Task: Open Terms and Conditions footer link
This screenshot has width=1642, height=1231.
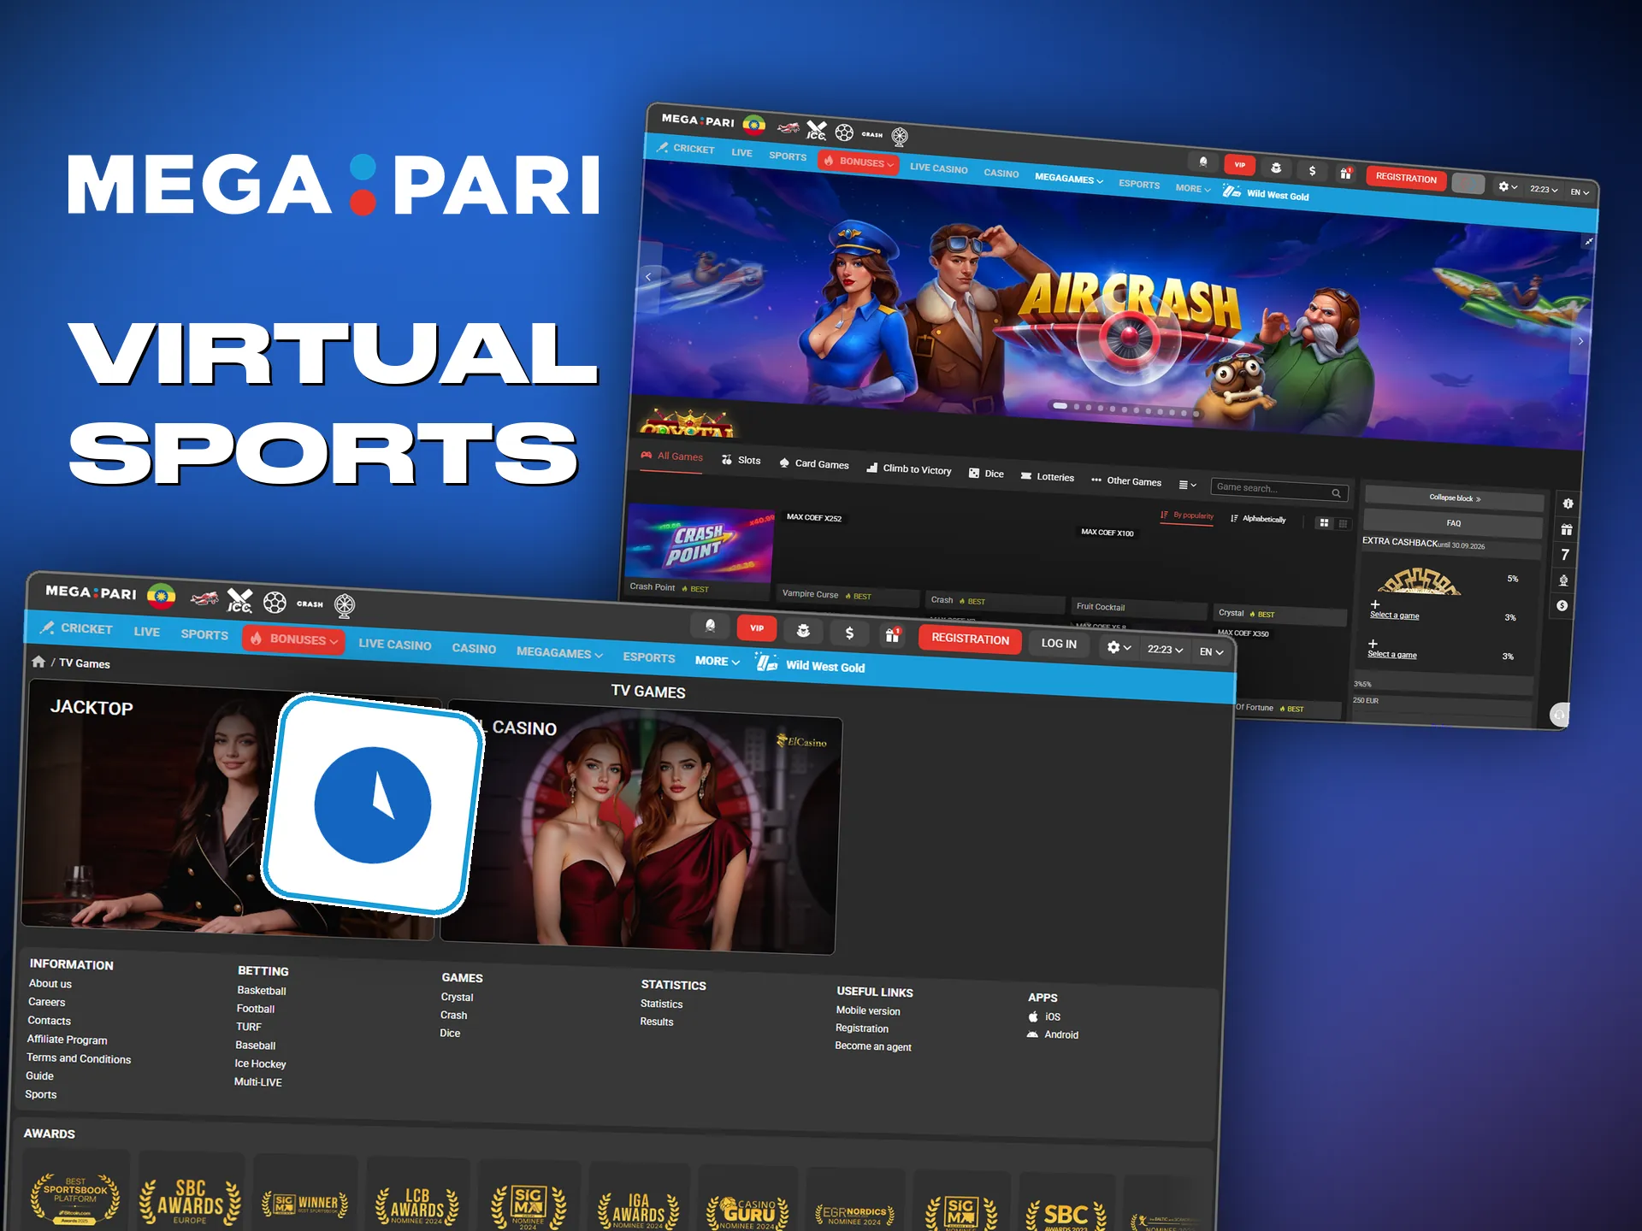Action: [79, 1058]
